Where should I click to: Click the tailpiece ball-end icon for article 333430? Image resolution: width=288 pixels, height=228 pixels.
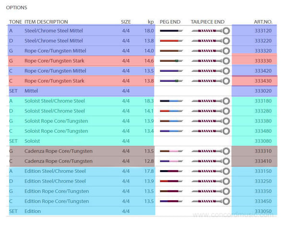[211, 81]
